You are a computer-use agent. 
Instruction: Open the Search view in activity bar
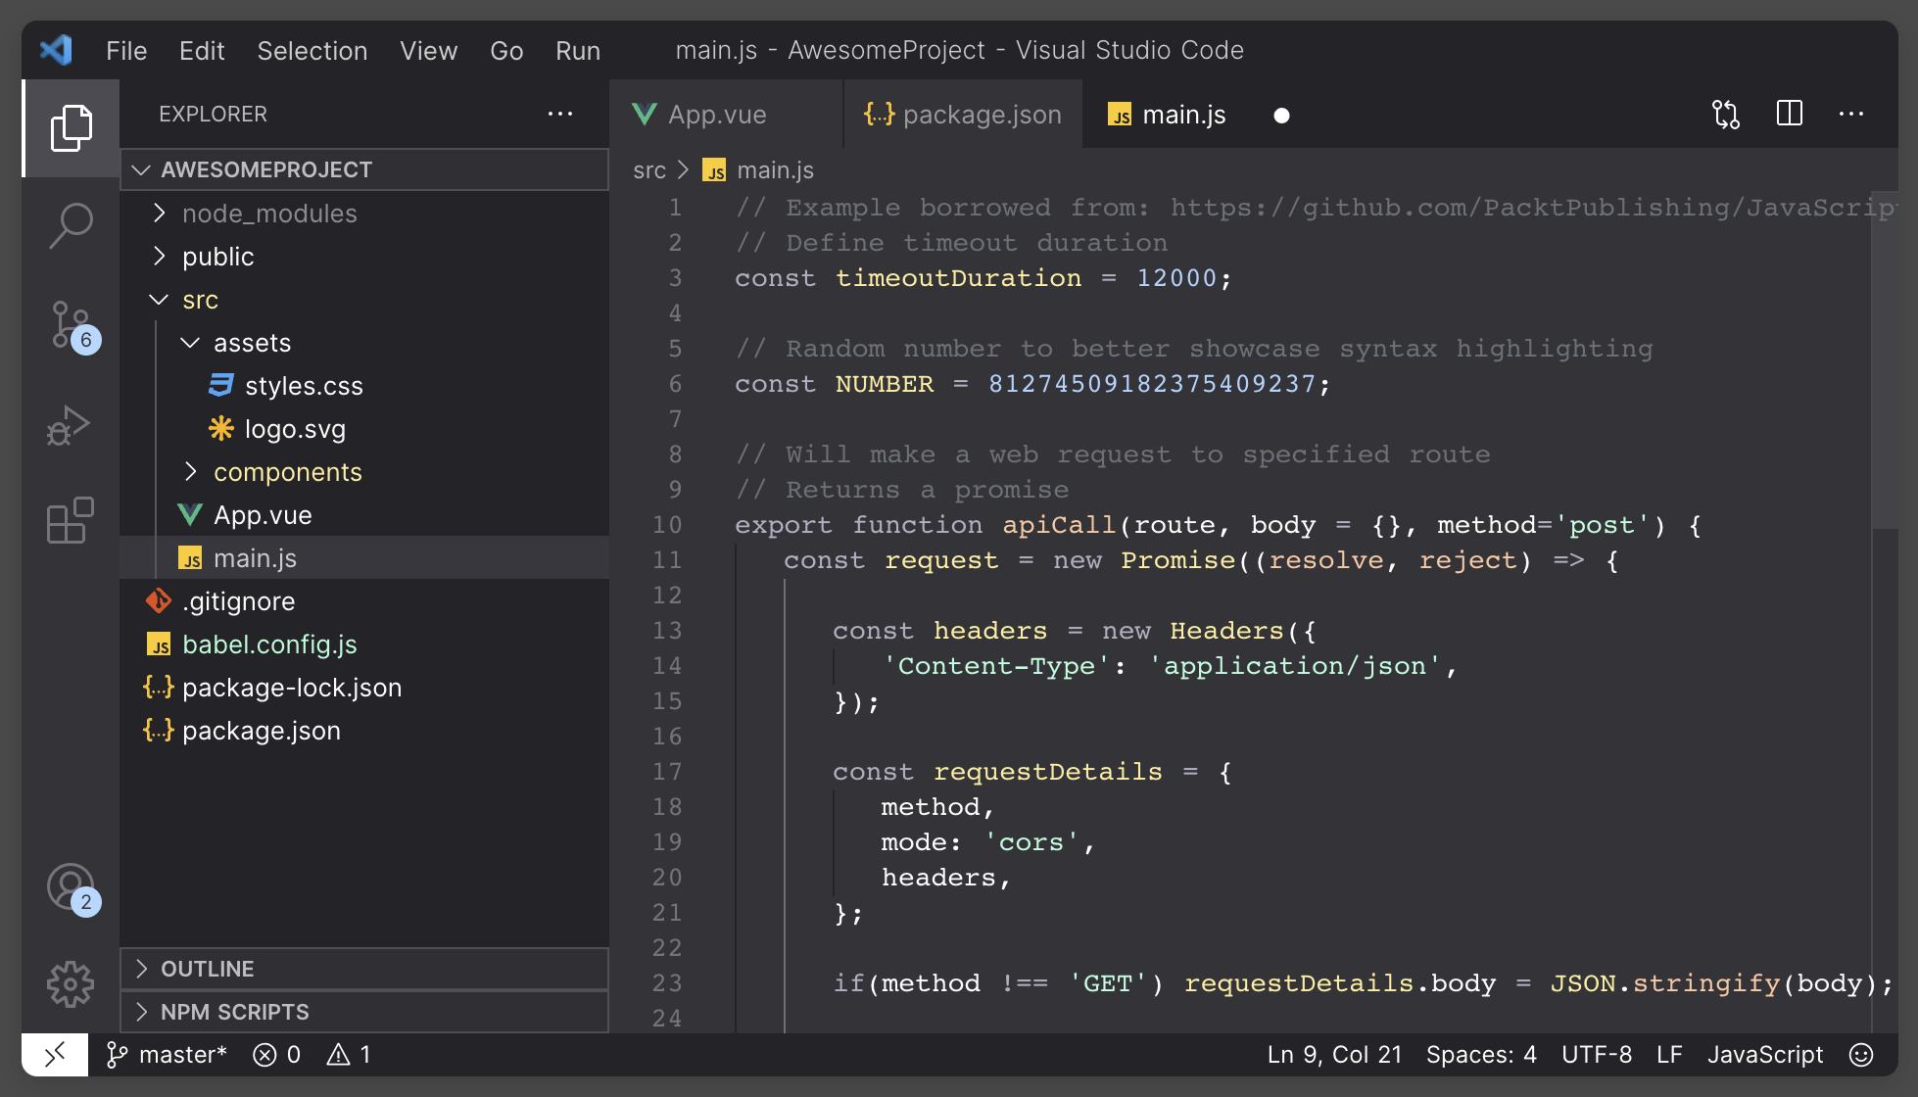pyautogui.click(x=71, y=225)
